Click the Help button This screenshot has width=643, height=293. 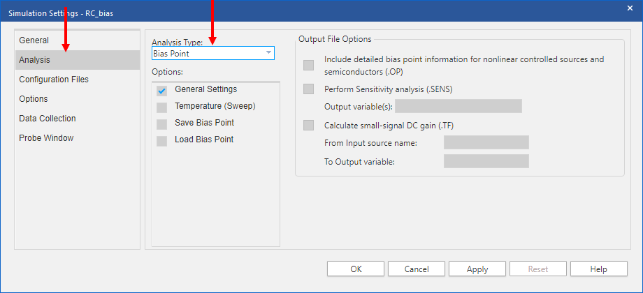click(599, 269)
